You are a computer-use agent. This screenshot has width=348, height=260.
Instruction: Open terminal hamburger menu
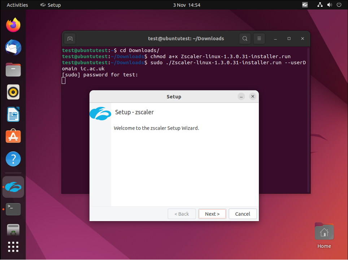259,39
